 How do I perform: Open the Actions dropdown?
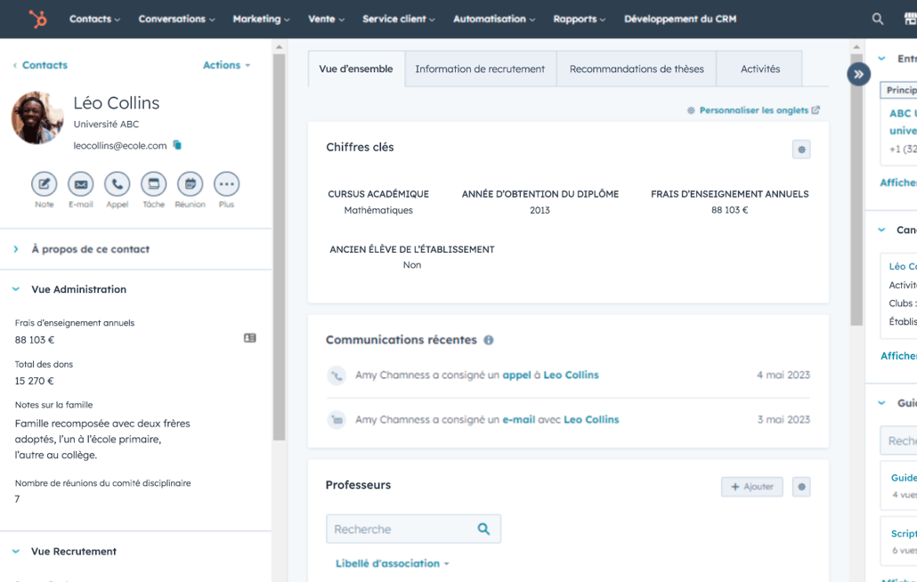click(226, 65)
